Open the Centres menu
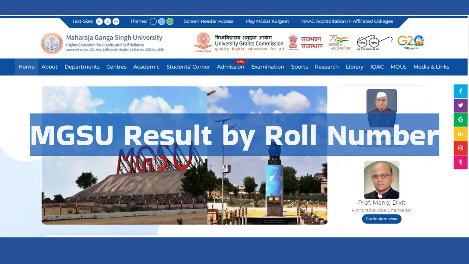Viewport: 469px width, 264px height. pyautogui.click(x=117, y=67)
